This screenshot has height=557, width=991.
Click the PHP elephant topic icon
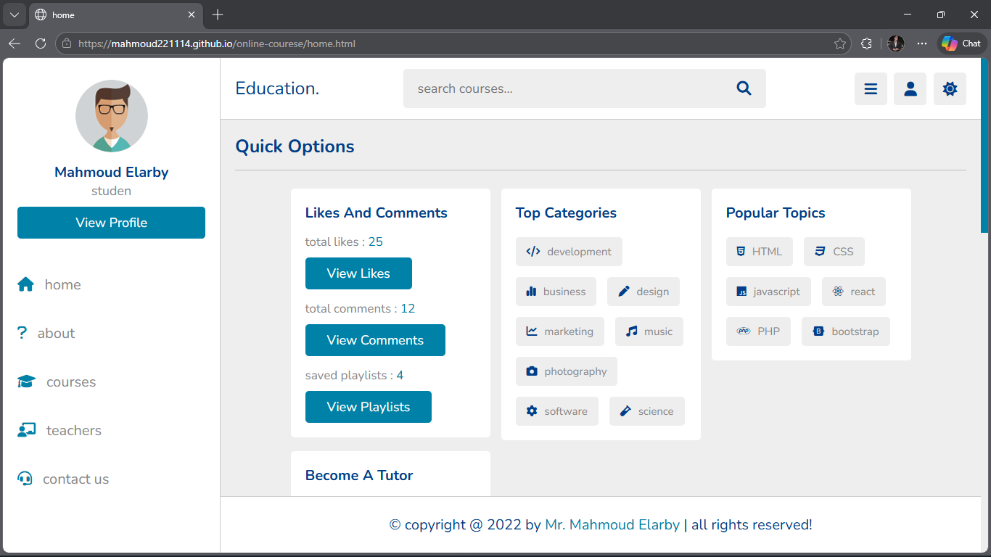point(743,331)
